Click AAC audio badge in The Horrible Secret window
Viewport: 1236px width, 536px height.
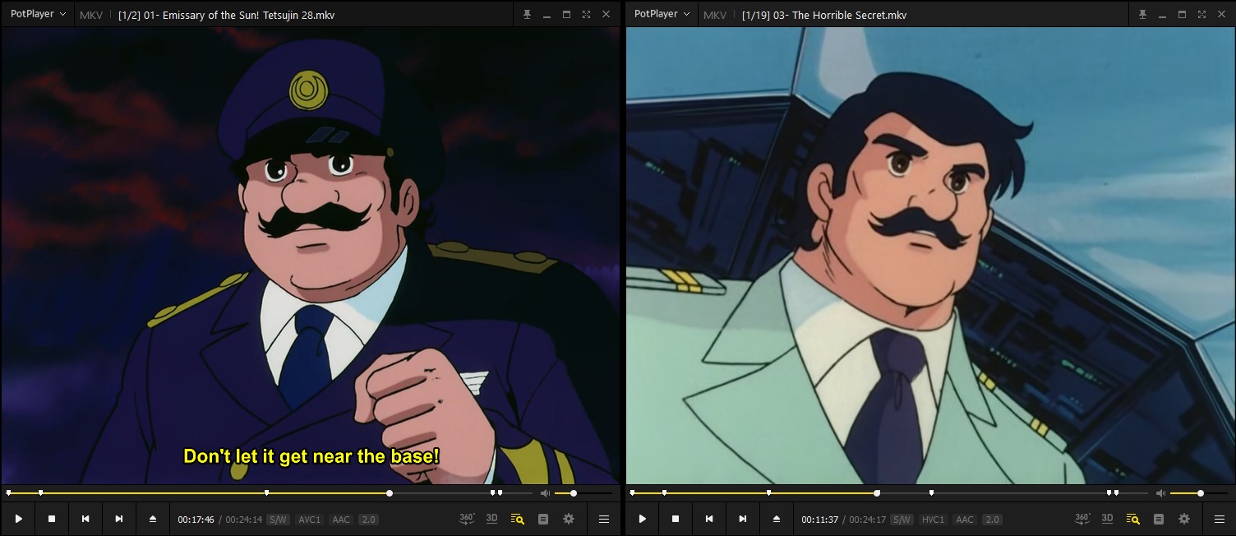965,520
